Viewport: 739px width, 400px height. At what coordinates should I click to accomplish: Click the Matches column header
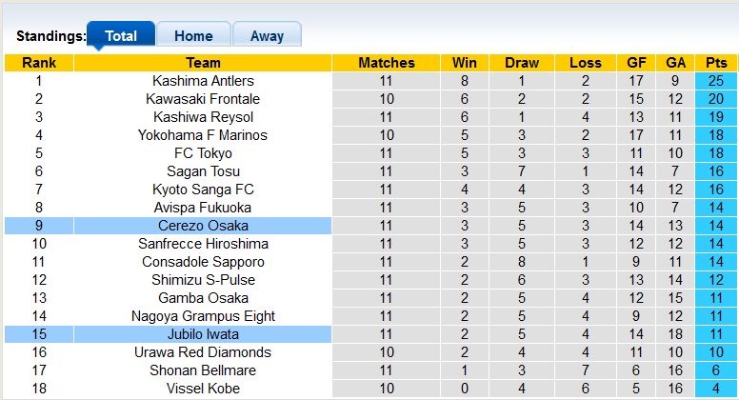click(x=387, y=63)
